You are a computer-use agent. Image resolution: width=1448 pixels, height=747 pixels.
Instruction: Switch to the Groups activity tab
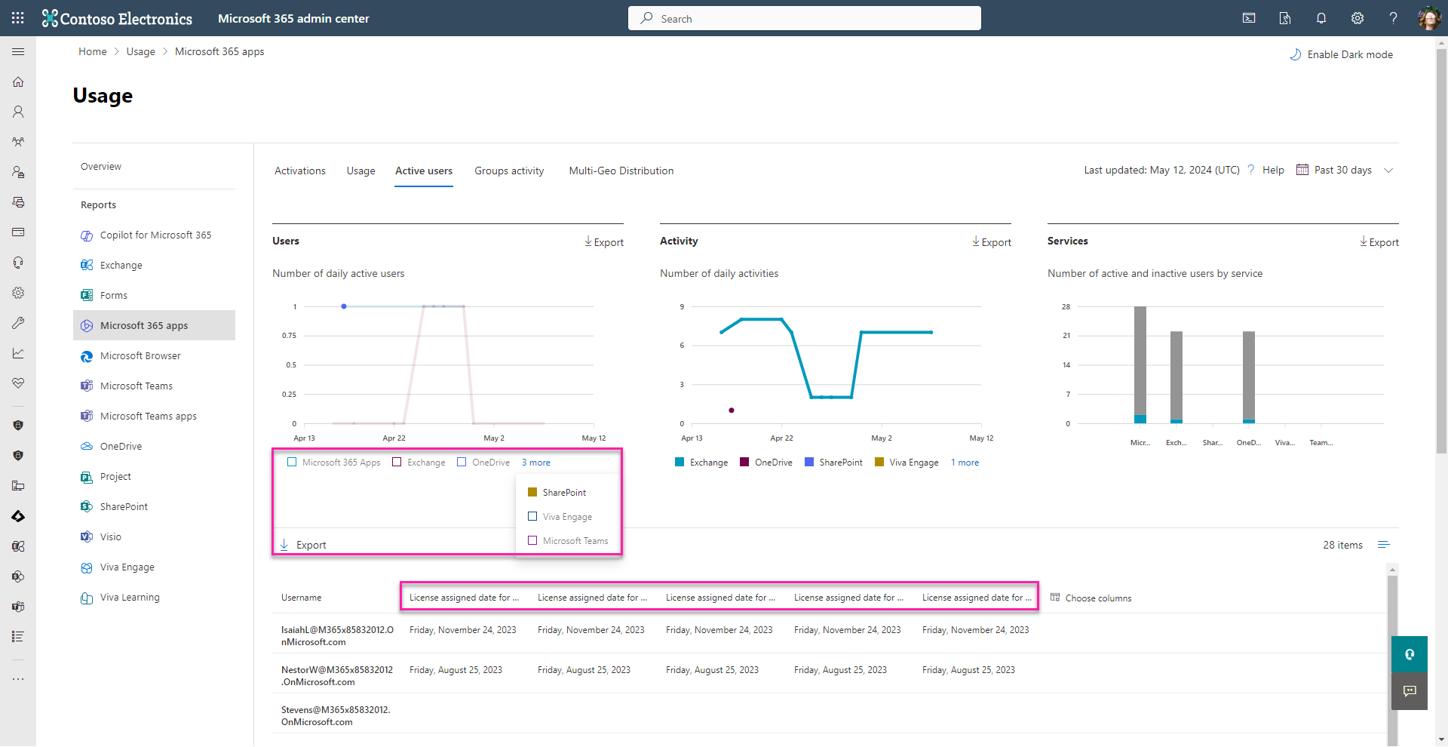click(x=509, y=171)
